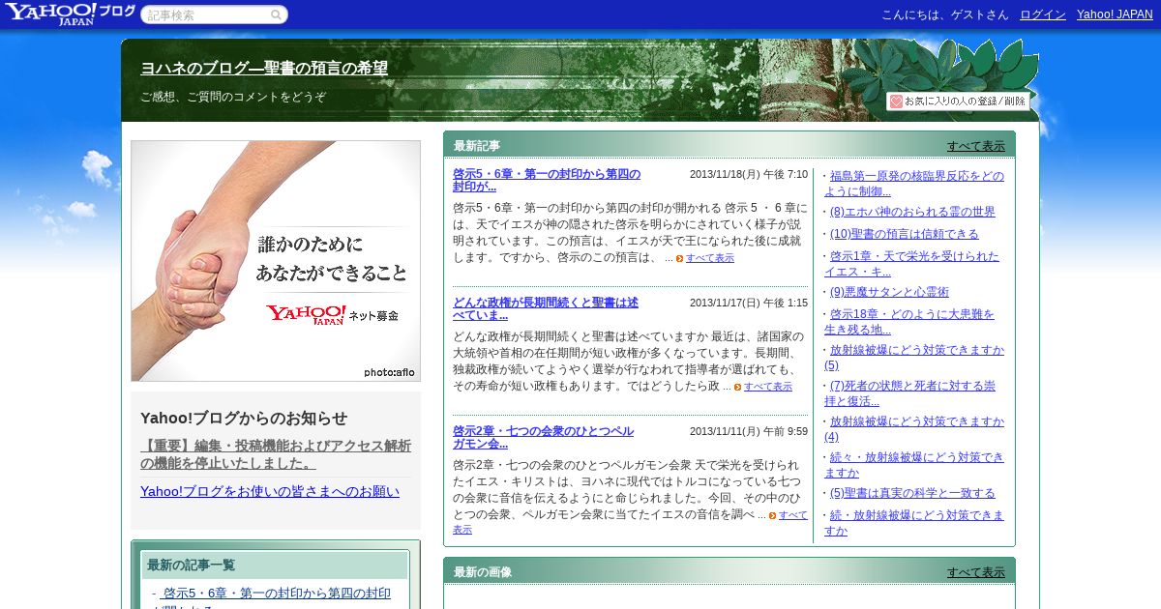Open (10)聖書の預言は信頼できる link

click(x=905, y=234)
